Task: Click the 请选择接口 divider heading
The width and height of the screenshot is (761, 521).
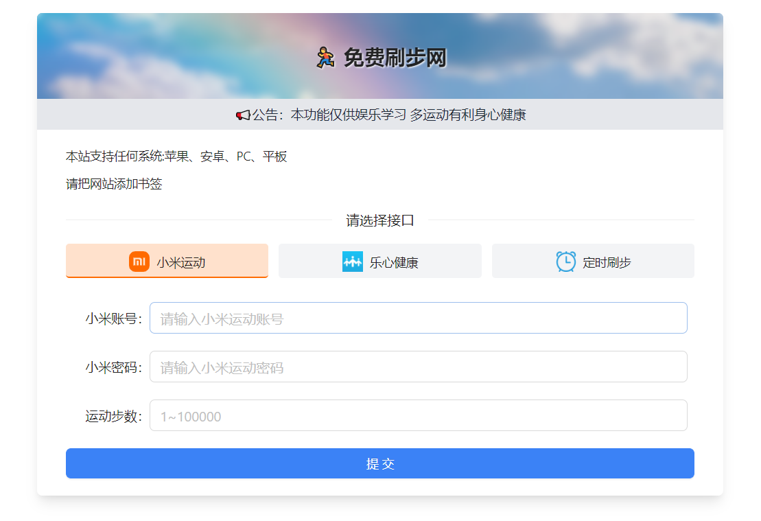Action: pos(379,220)
